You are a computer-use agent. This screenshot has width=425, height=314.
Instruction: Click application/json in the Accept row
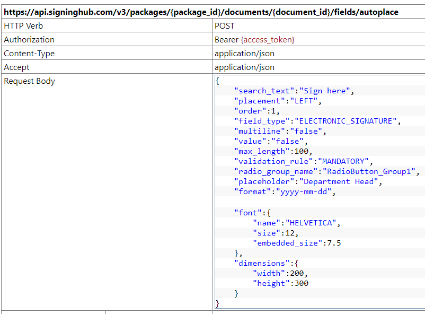click(244, 67)
